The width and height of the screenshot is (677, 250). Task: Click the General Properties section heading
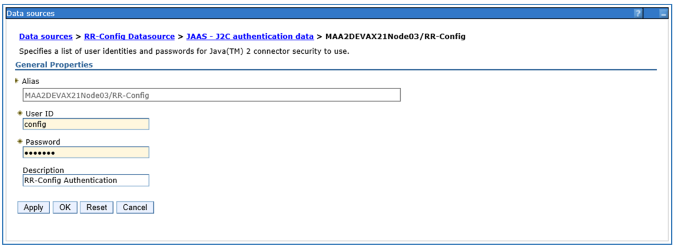click(54, 64)
